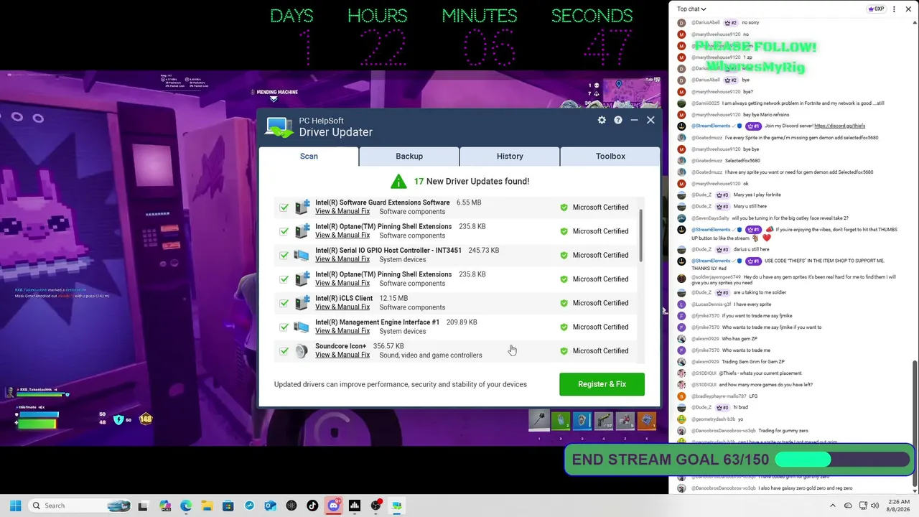Click the driver list vertical scrollbar

(x=640, y=237)
